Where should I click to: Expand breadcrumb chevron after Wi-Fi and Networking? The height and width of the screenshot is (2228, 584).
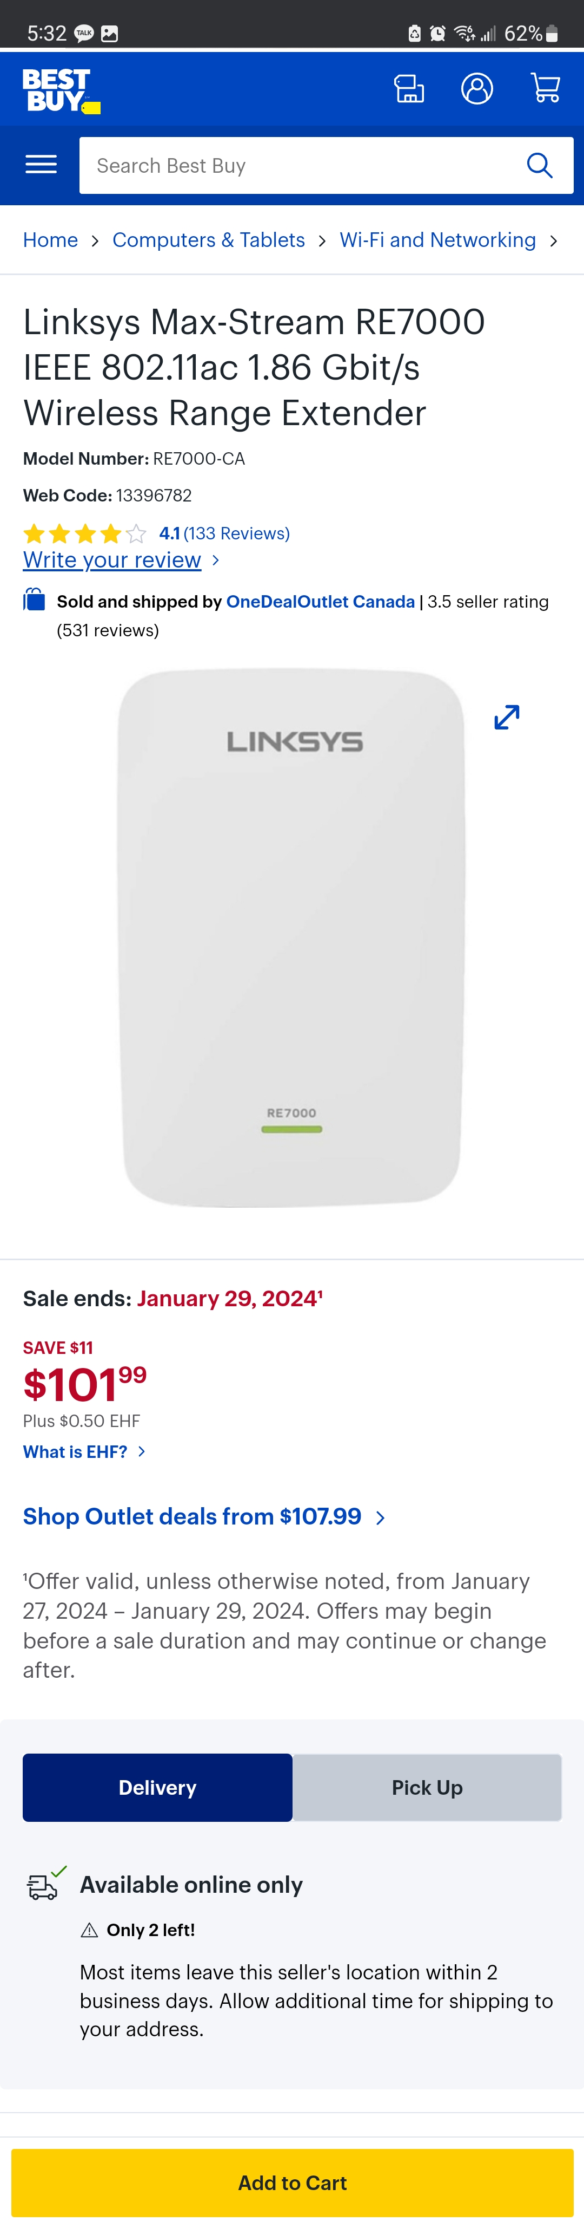point(554,240)
